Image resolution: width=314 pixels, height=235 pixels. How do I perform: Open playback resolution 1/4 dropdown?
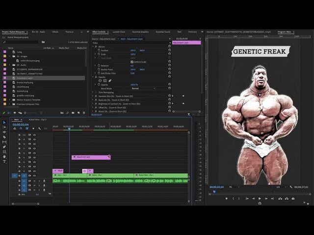coord(281,187)
